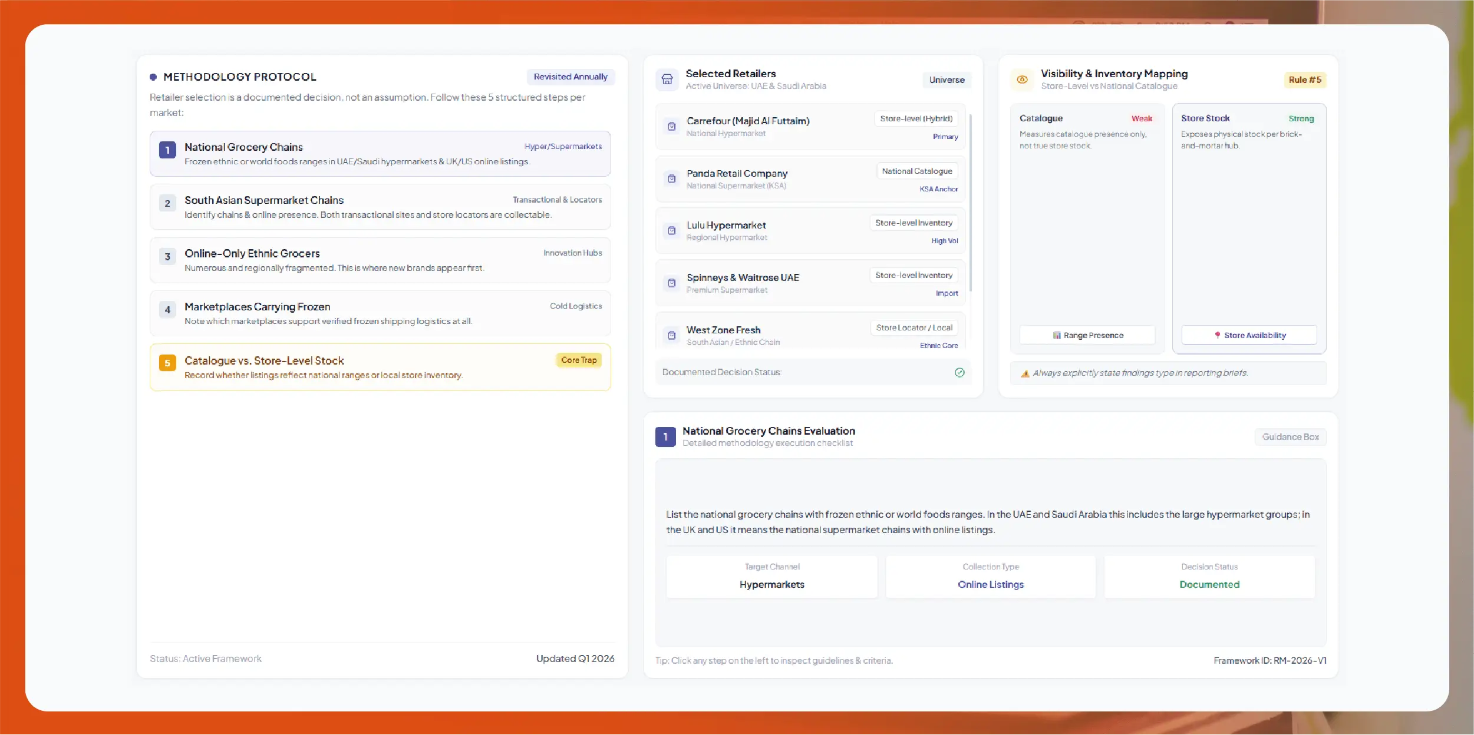The image size is (1474, 735).
Task: Click the Store Availability button
Action: (x=1249, y=335)
